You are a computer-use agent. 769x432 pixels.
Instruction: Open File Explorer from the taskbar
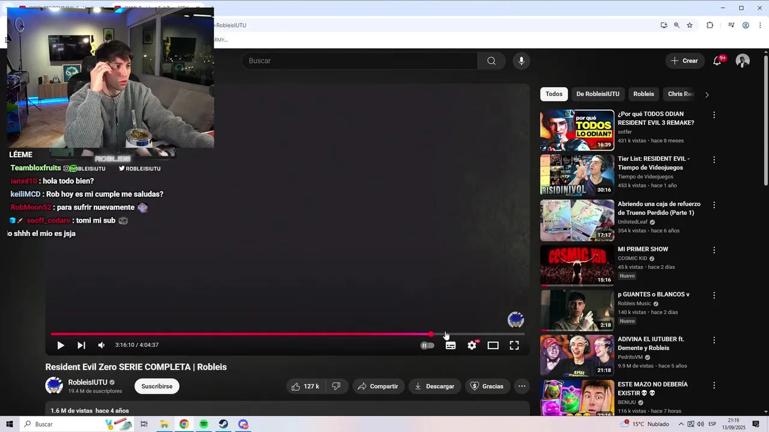click(164, 424)
